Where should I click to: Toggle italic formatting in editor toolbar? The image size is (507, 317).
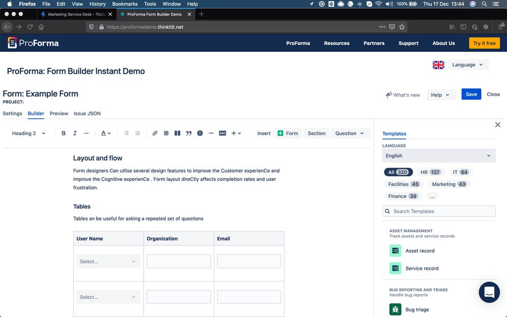pyautogui.click(x=75, y=133)
